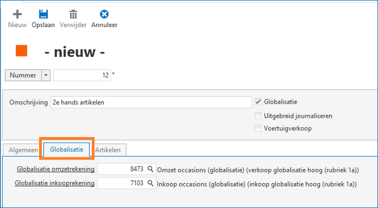This screenshot has height=208, width=378.
Task: Open lookup for Globalisatie inkooprekening 7103
Action: click(x=151, y=183)
